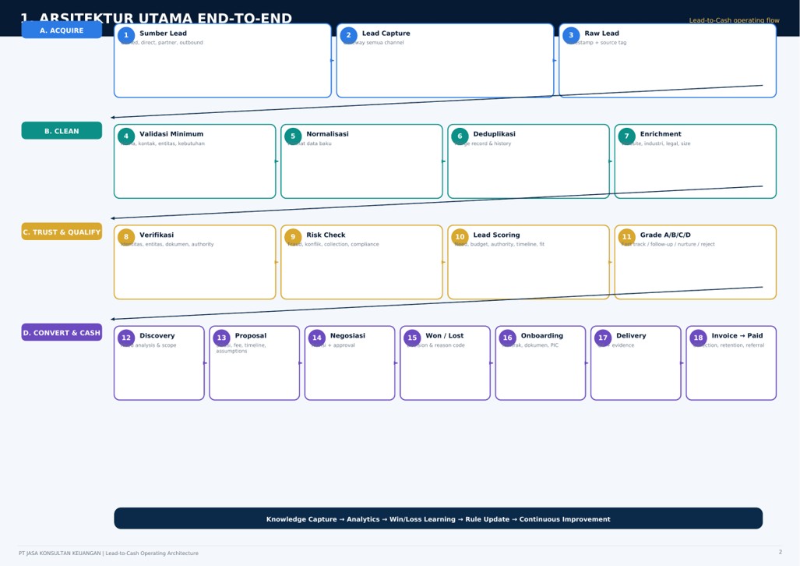The image size is (800, 566).
Task: Click the number 17 badge on Delivery
Action: (603, 338)
